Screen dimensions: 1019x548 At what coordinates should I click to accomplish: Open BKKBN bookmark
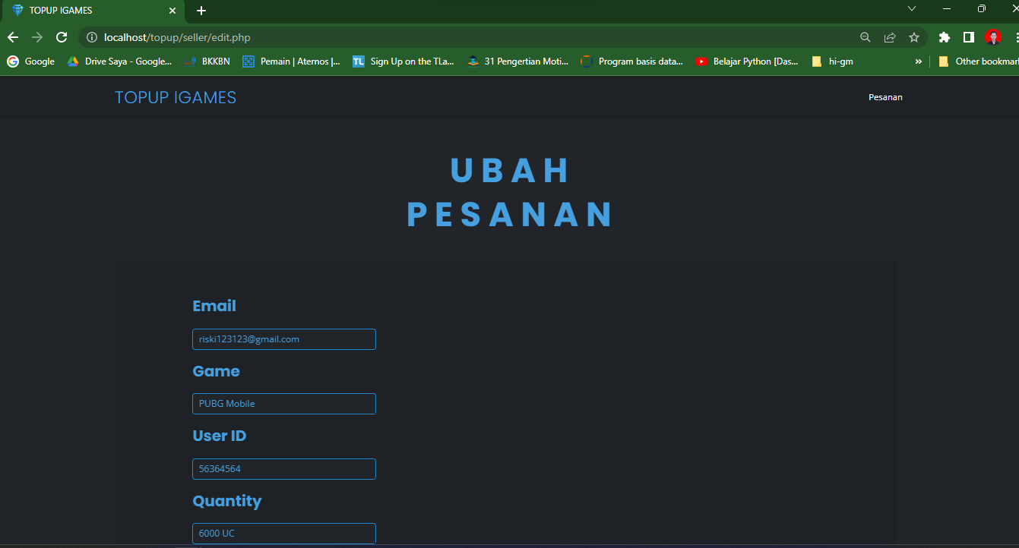pyautogui.click(x=207, y=61)
